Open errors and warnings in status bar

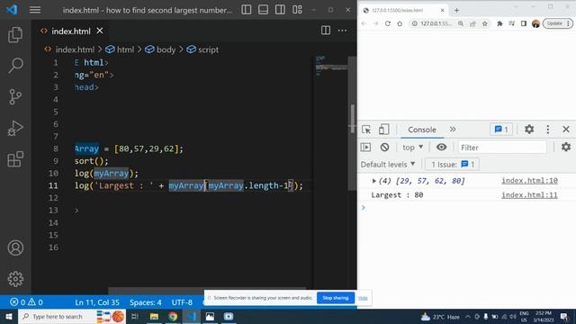(x=26, y=302)
